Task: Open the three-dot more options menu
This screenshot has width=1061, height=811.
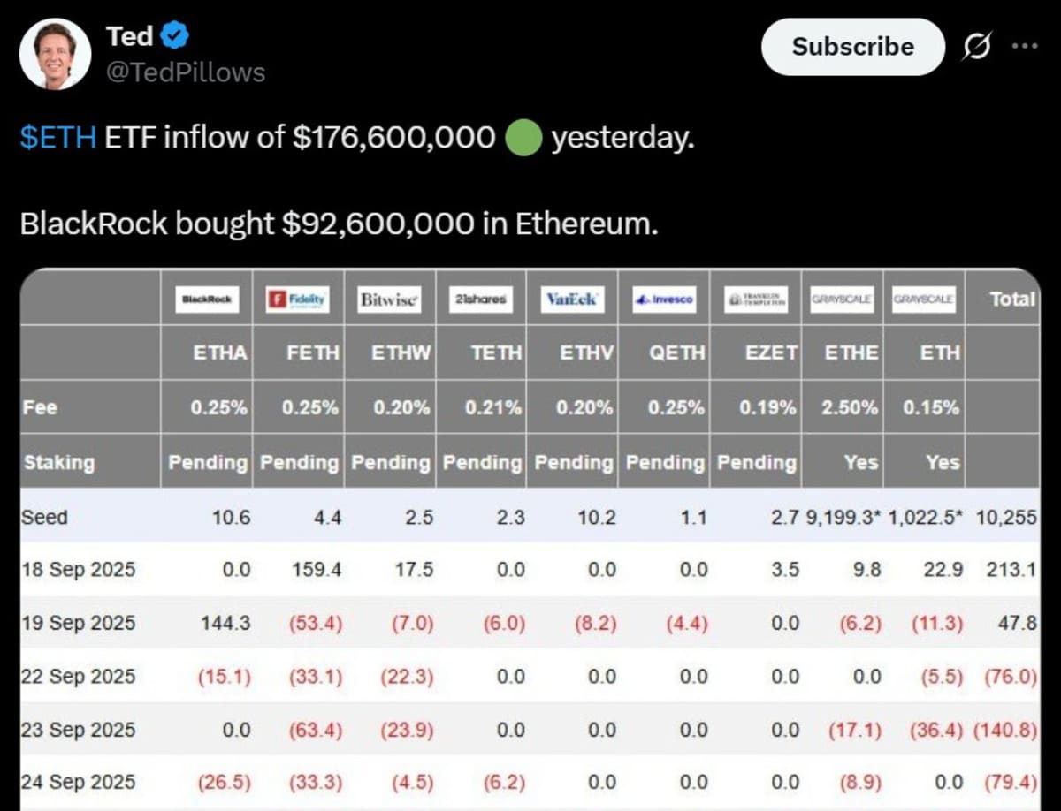Action: (1024, 47)
